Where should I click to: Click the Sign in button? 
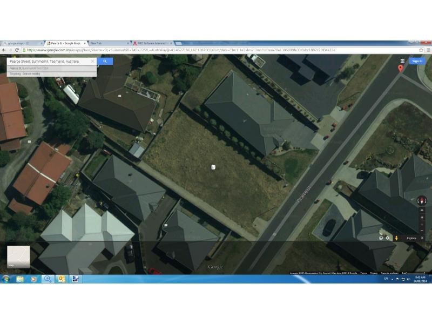pyautogui.click(x=417, y=61)
